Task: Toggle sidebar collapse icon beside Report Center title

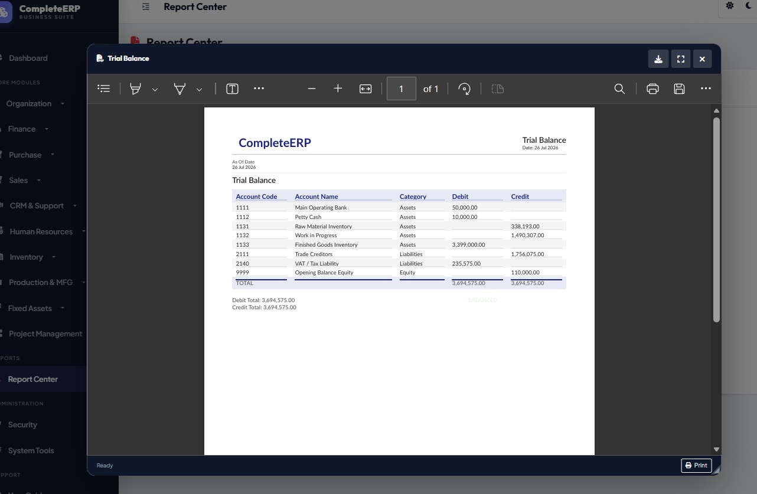Action: (146, 6)
